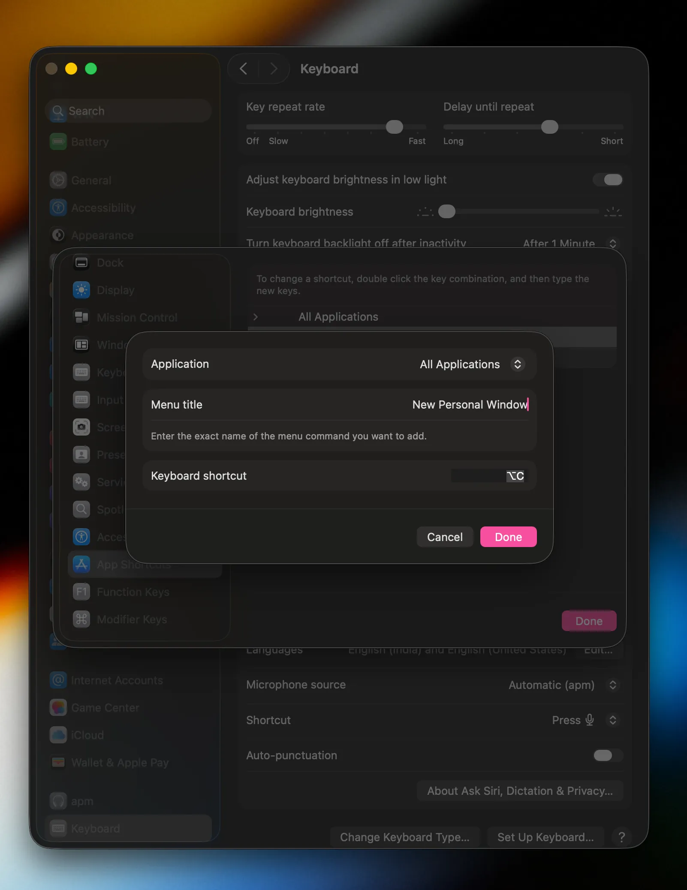The width and height of the screenshot is (687, 890).
Task: Expand the All Applications shortcut list
Action: coord(256,316)
